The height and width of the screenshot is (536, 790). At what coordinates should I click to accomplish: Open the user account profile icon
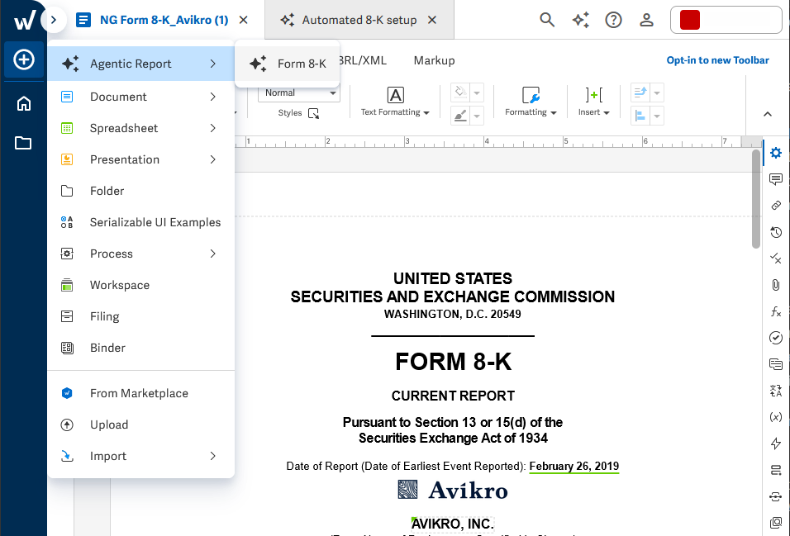coord(646,20)
